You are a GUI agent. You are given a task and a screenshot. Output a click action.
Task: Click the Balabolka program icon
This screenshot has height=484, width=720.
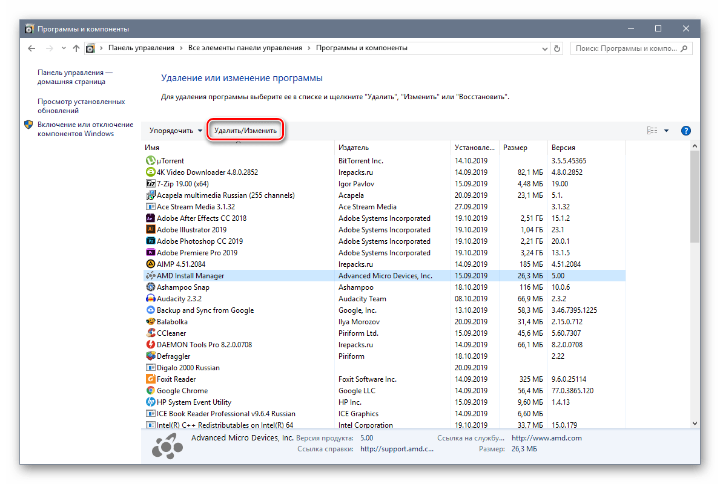[150, 322]
